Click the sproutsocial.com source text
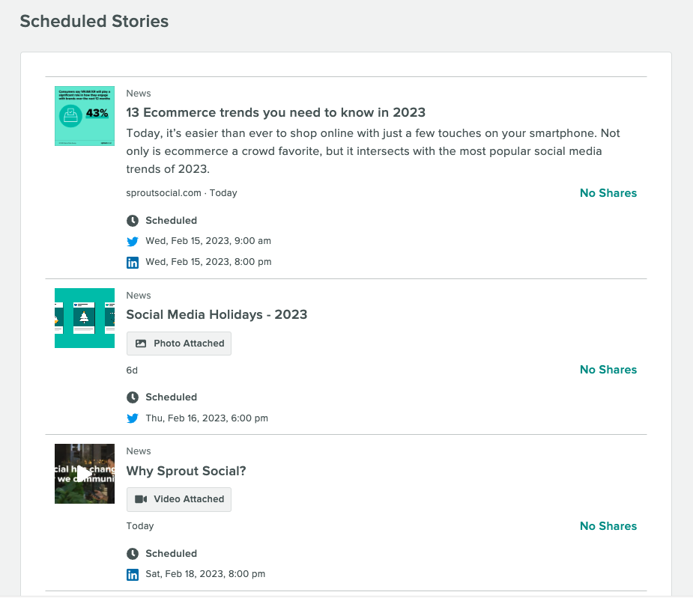Screen dimensions: 693x598 tap(163, 193)
